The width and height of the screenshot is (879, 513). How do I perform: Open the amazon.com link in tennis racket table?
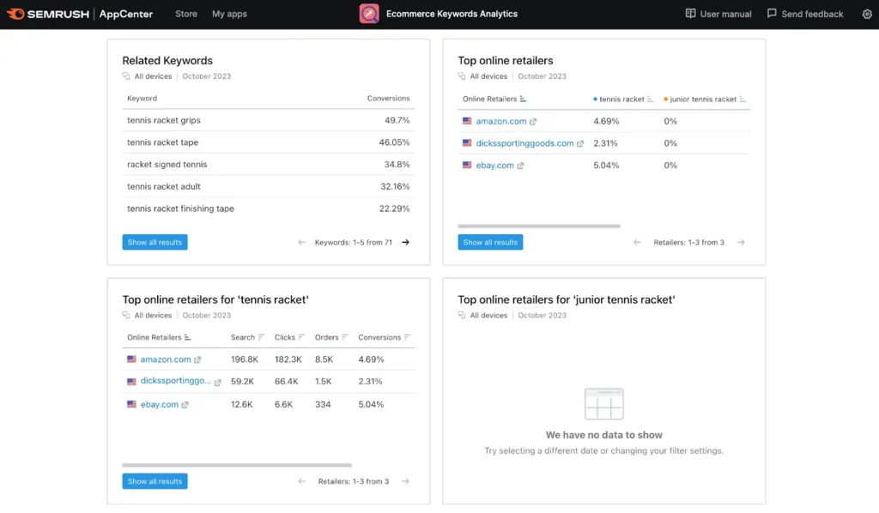pos(166,360)
